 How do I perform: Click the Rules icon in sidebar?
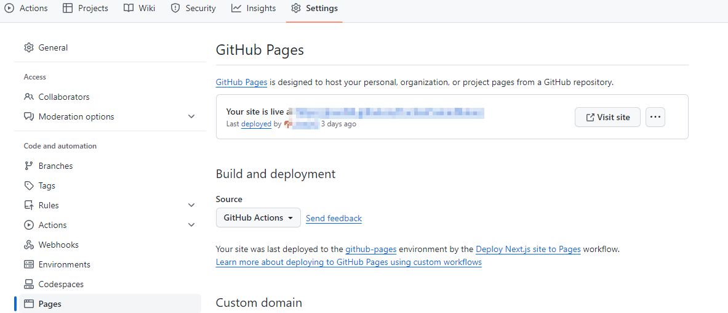tap(29, 205)
